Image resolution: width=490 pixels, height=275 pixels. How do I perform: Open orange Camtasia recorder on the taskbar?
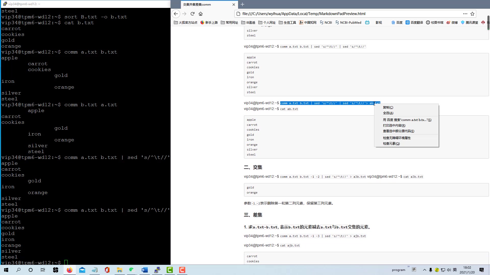click(x=182, y=270)
